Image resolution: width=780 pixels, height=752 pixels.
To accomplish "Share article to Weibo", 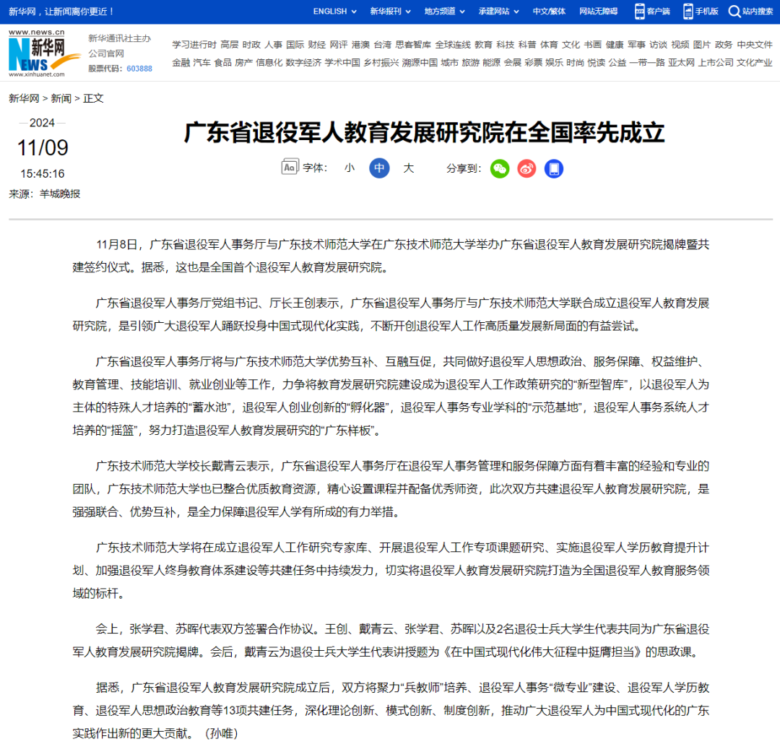I will pos(526,169).
